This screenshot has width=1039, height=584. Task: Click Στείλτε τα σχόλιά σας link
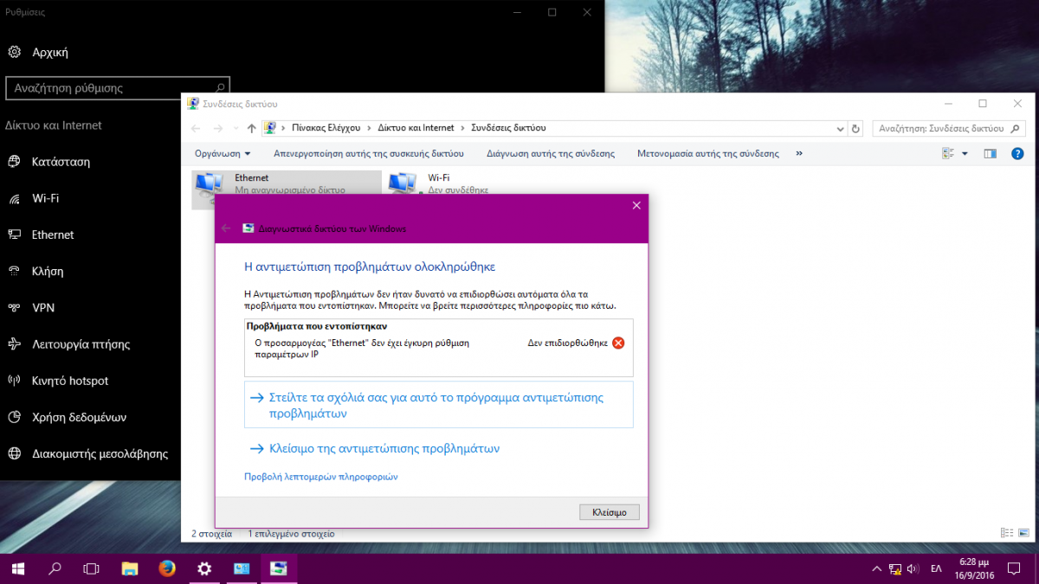pyautogui.click(x=439, y=405)
